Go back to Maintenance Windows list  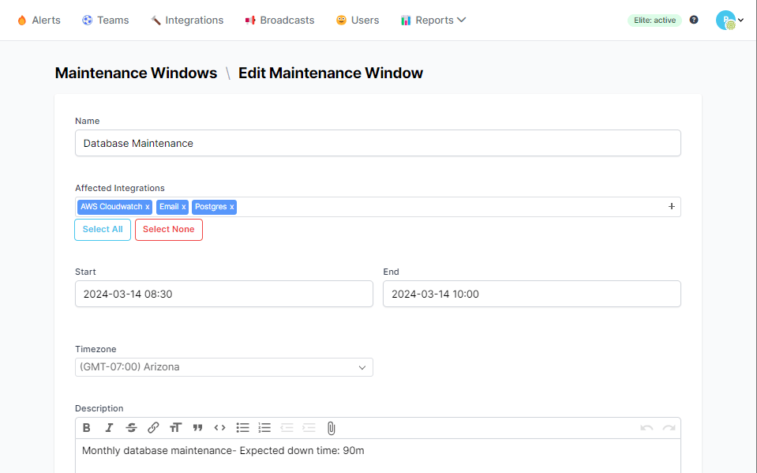coord(136,73)
